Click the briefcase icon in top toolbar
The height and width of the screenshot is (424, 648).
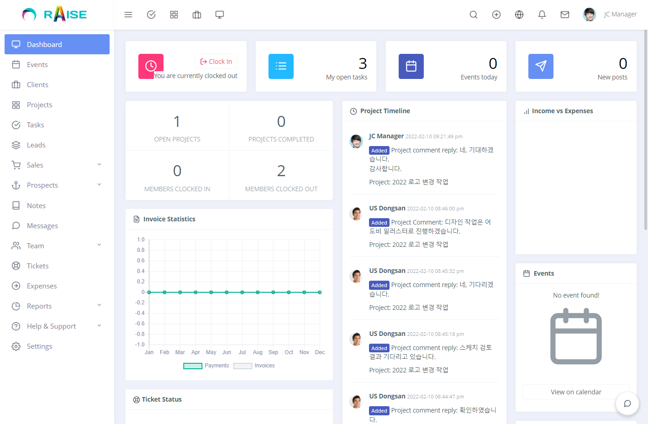pyautogui.click(x=197, y=15)
